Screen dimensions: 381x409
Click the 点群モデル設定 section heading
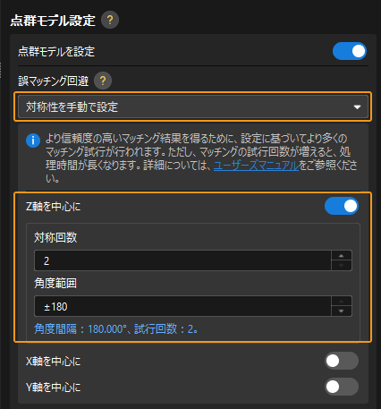(x=53, y=21)
